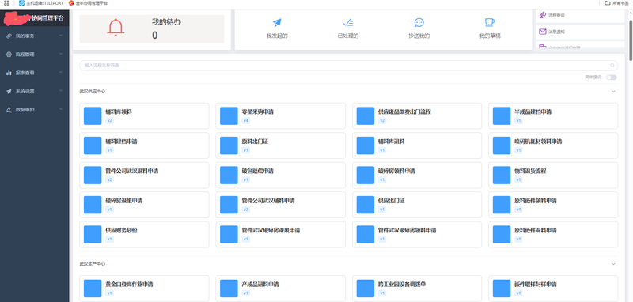
Task: Open browser apps grid icon in bookmarks bar
Action: (x=6, y=3)
